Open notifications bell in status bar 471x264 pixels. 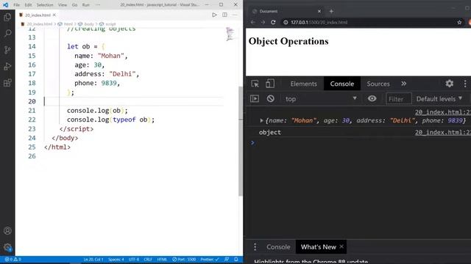tap(236, 260)
